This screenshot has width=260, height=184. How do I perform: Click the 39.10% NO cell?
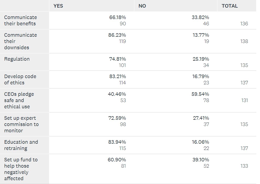(201, 160)
